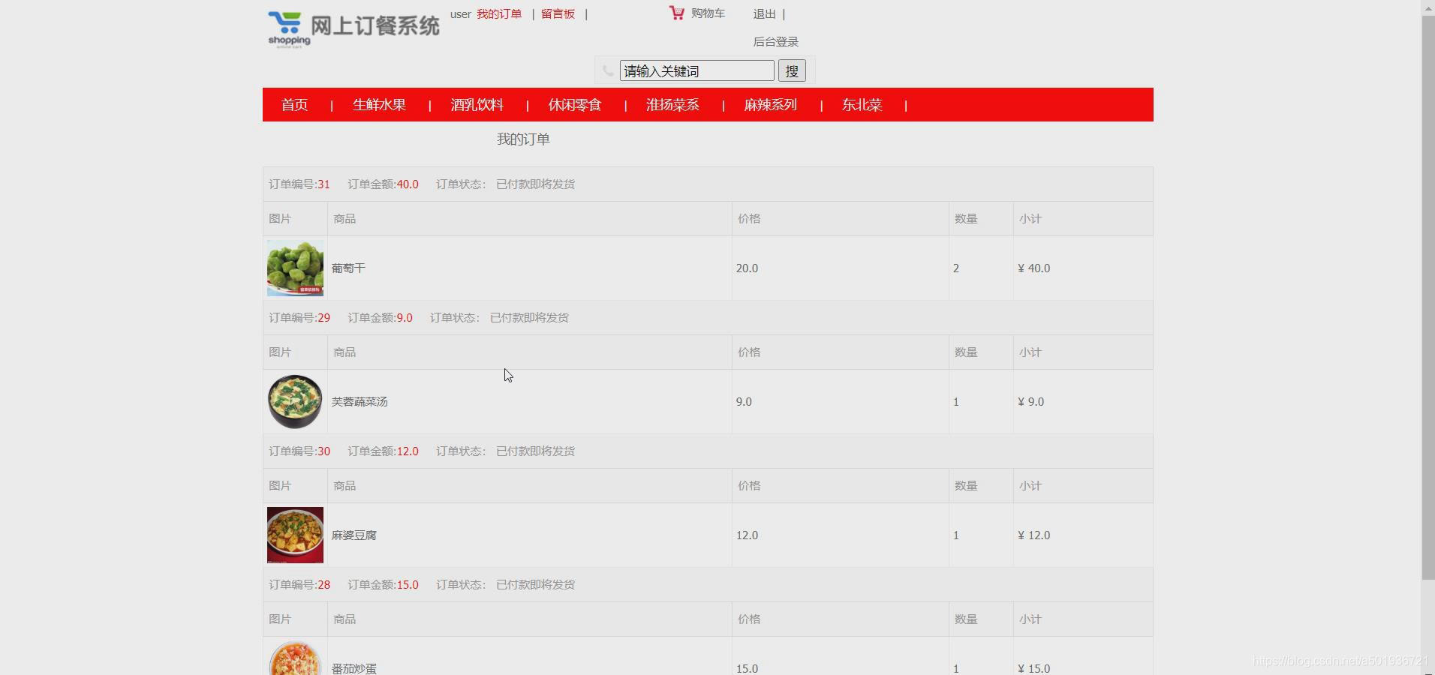Click the 葡萄干 product thumbnail

coord(295,268)
